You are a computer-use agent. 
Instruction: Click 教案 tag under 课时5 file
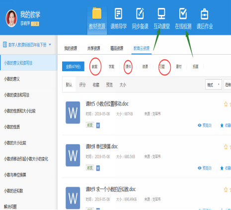point(90,125)
